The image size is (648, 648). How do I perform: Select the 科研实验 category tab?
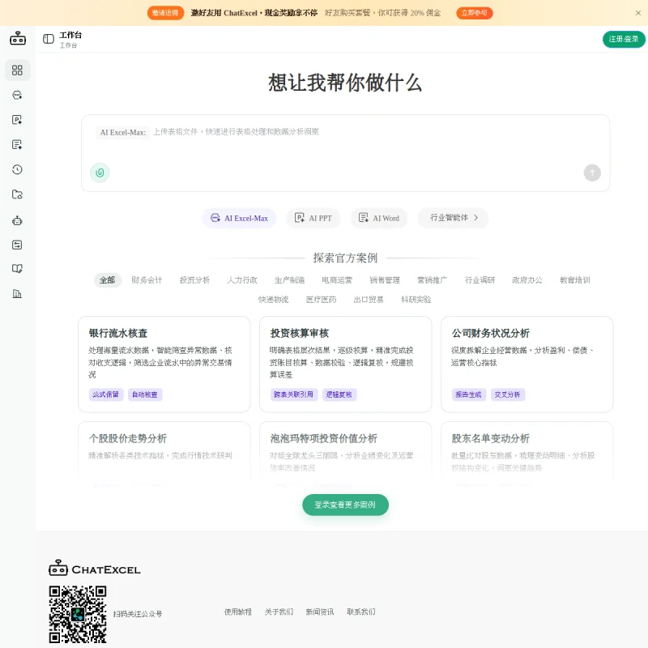pyautogui.click(x=416, y=300)
